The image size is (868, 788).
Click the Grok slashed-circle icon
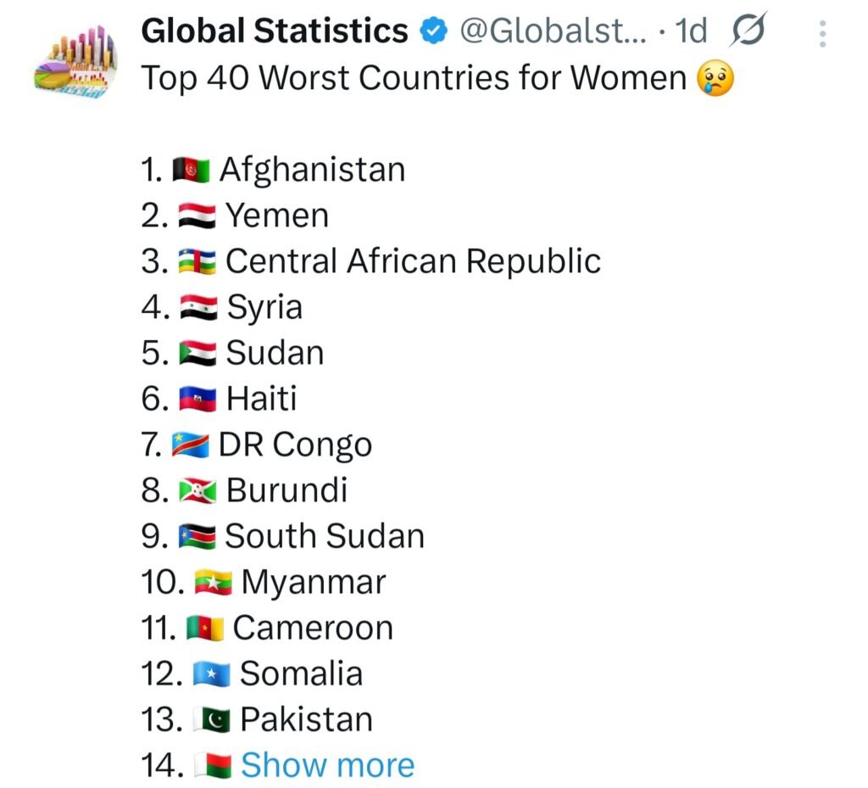point(748,32)
